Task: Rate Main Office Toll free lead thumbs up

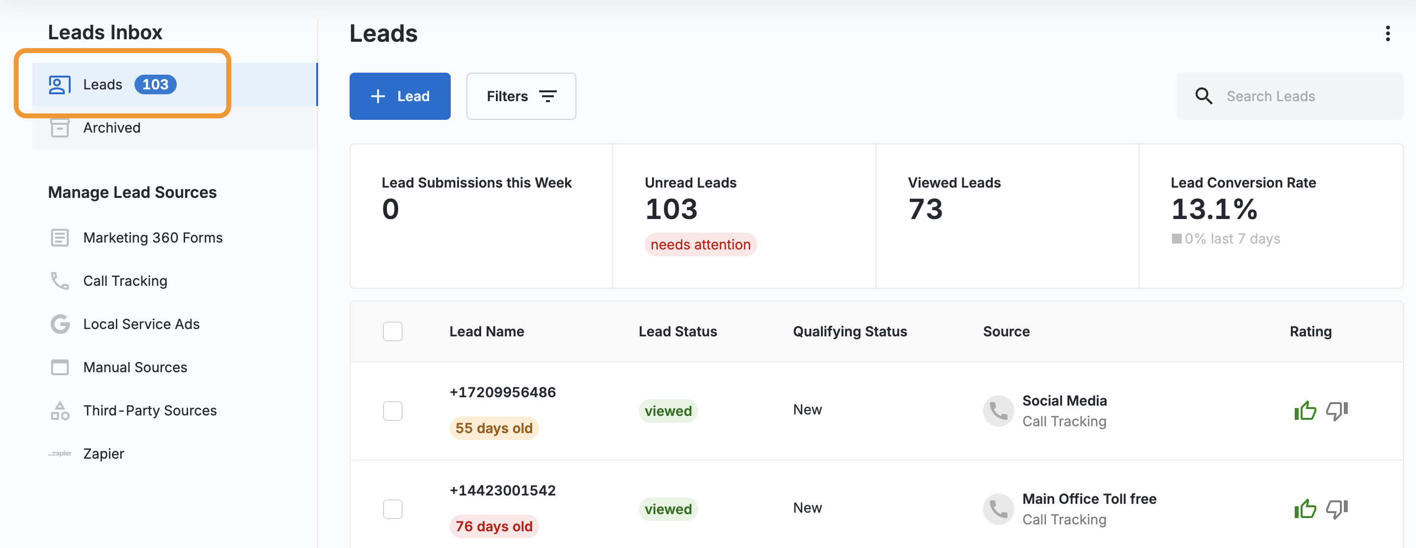Action: pyautogui.click(x=1305, y=509)
